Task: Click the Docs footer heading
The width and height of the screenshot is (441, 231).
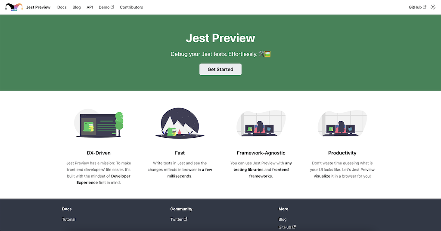Action: point(67,209)
